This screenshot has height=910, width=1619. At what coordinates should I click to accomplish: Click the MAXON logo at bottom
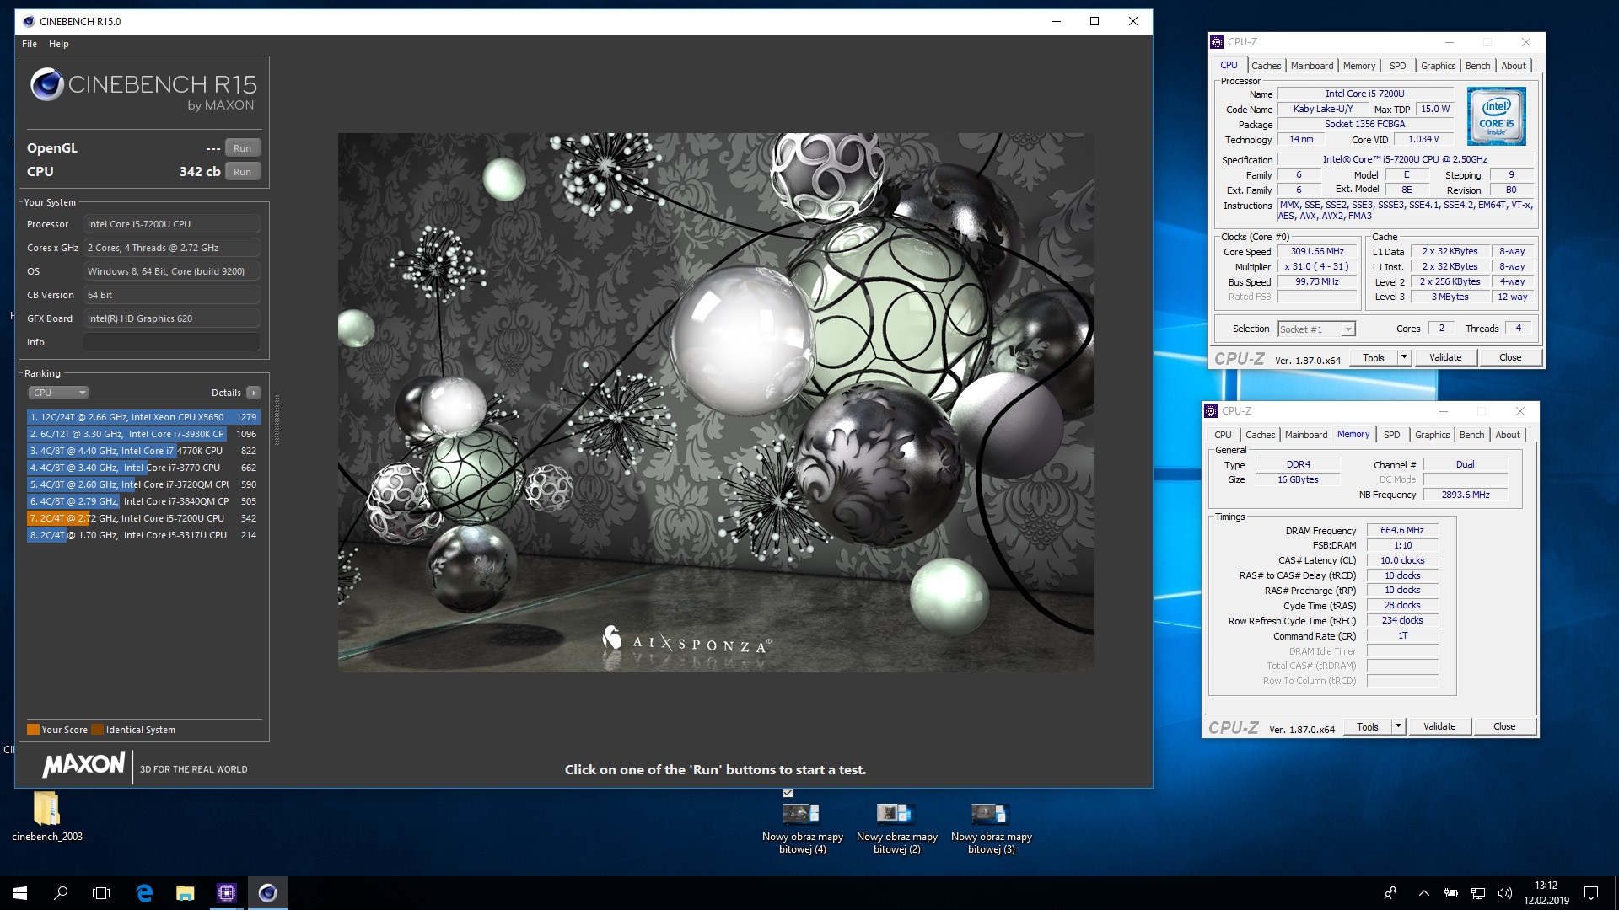click(x=83, y=765)
